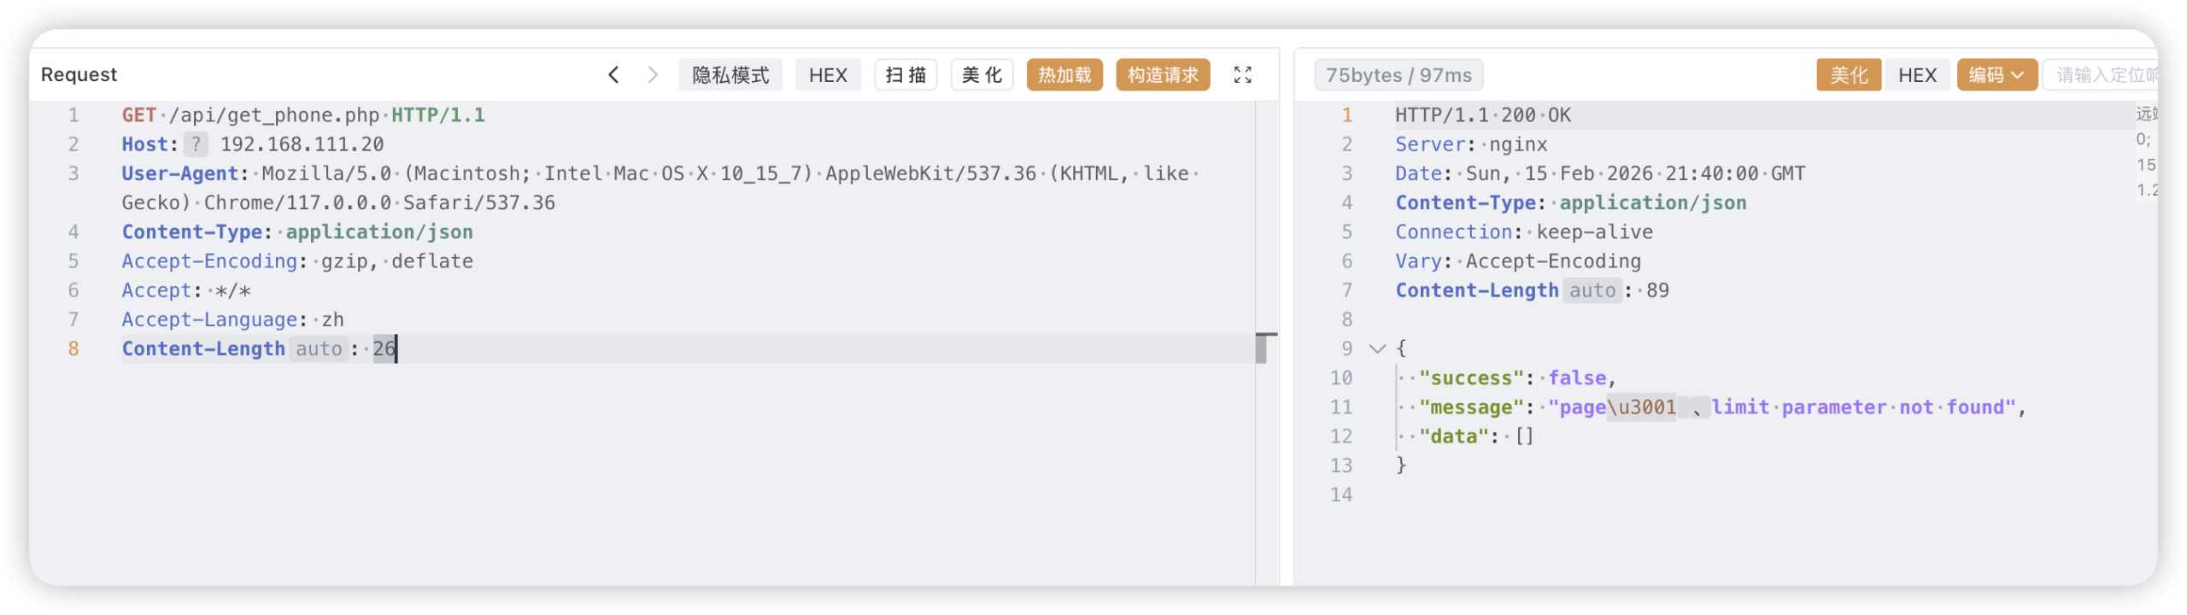Focus the response locate search field

(2102, 75)
